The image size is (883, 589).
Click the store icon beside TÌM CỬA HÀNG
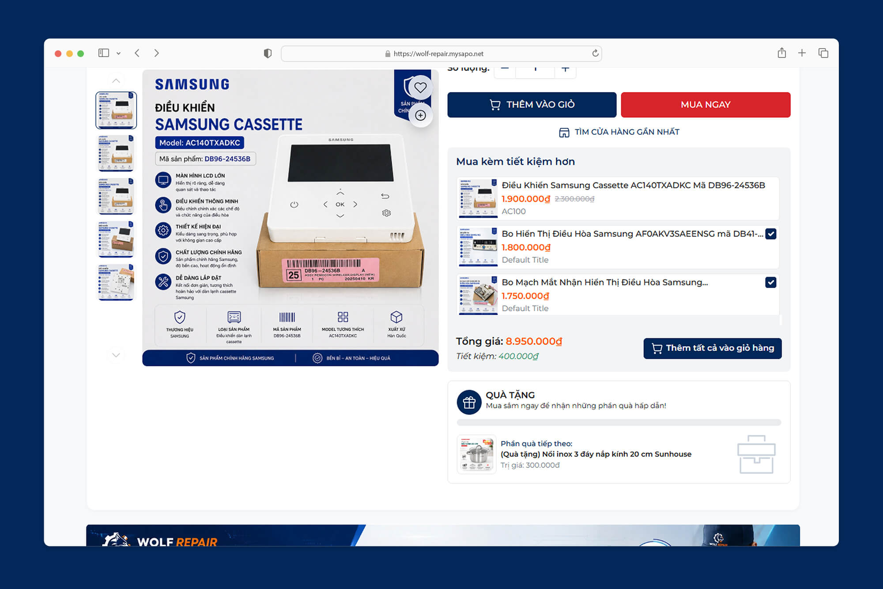coord(564,132)
